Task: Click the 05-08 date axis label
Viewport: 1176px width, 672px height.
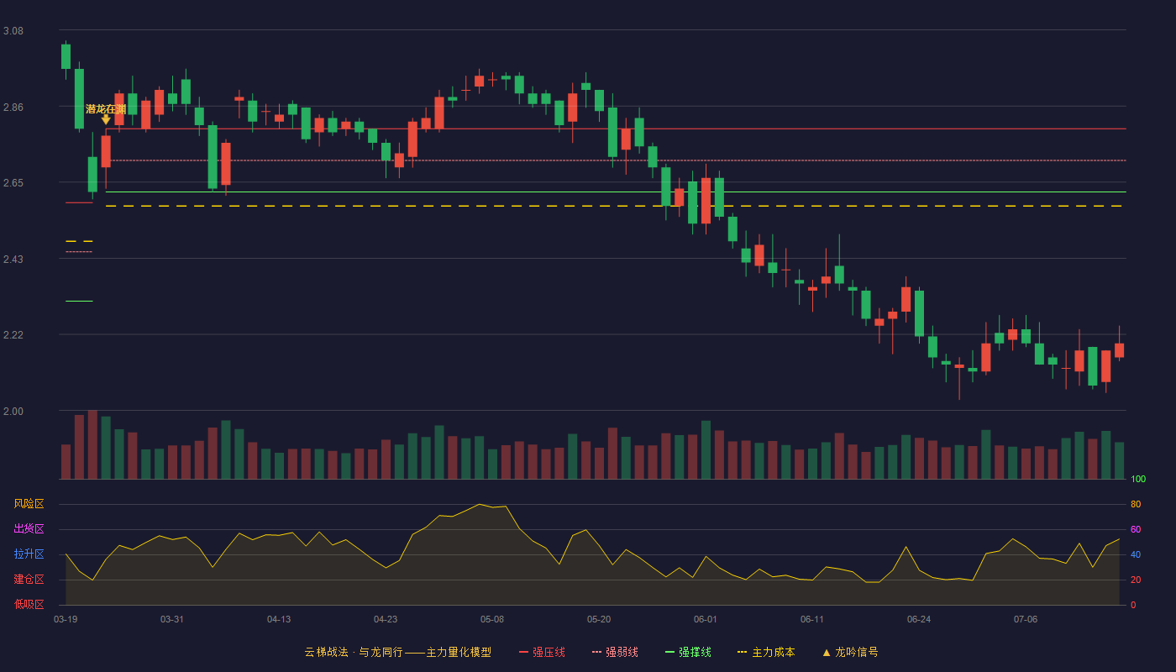Action: coord(492,619)
